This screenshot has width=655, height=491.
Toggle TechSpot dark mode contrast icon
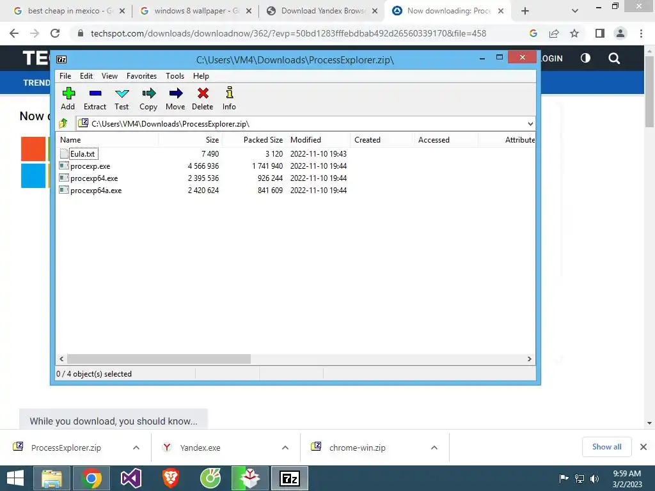[586, 58]
